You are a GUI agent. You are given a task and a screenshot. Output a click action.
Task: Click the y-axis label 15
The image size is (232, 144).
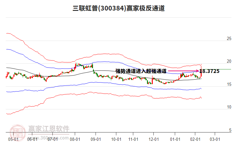click(229, 84)
